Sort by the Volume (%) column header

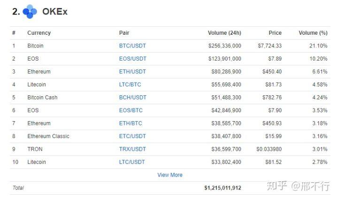pos(313,33)
